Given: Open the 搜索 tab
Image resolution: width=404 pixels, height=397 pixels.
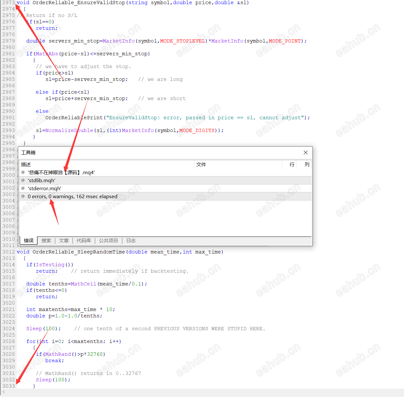Looking at the screenshot, I should click(x=46, y=240).
